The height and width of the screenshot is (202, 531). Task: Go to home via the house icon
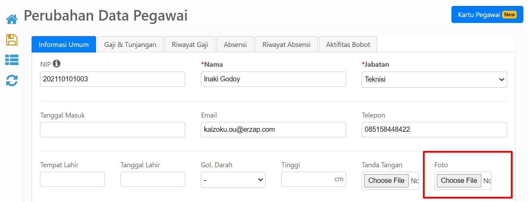pyautogui.click(x=12, y=19)
